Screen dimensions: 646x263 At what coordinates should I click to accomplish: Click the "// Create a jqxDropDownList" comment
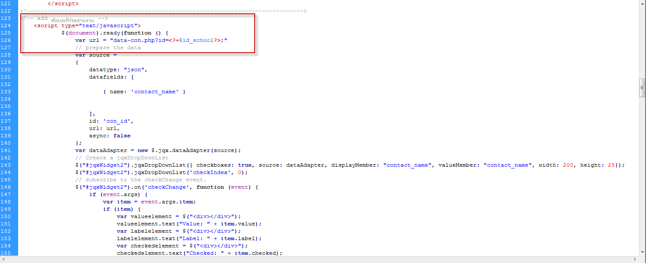[122, 158]
